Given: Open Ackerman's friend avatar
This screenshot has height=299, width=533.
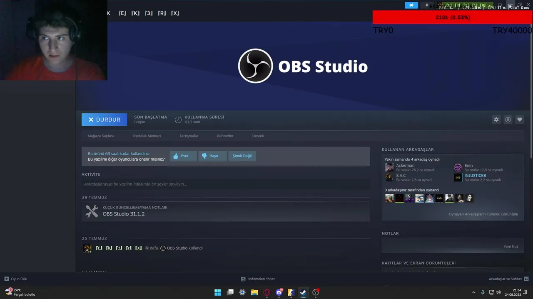Looking at the screenshot, I should pyautogui.click(x=389, y=167).
